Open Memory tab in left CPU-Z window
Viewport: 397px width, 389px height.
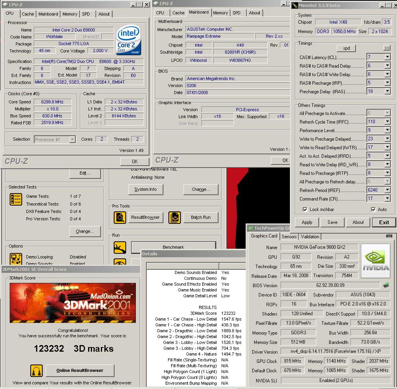[70, 14]
